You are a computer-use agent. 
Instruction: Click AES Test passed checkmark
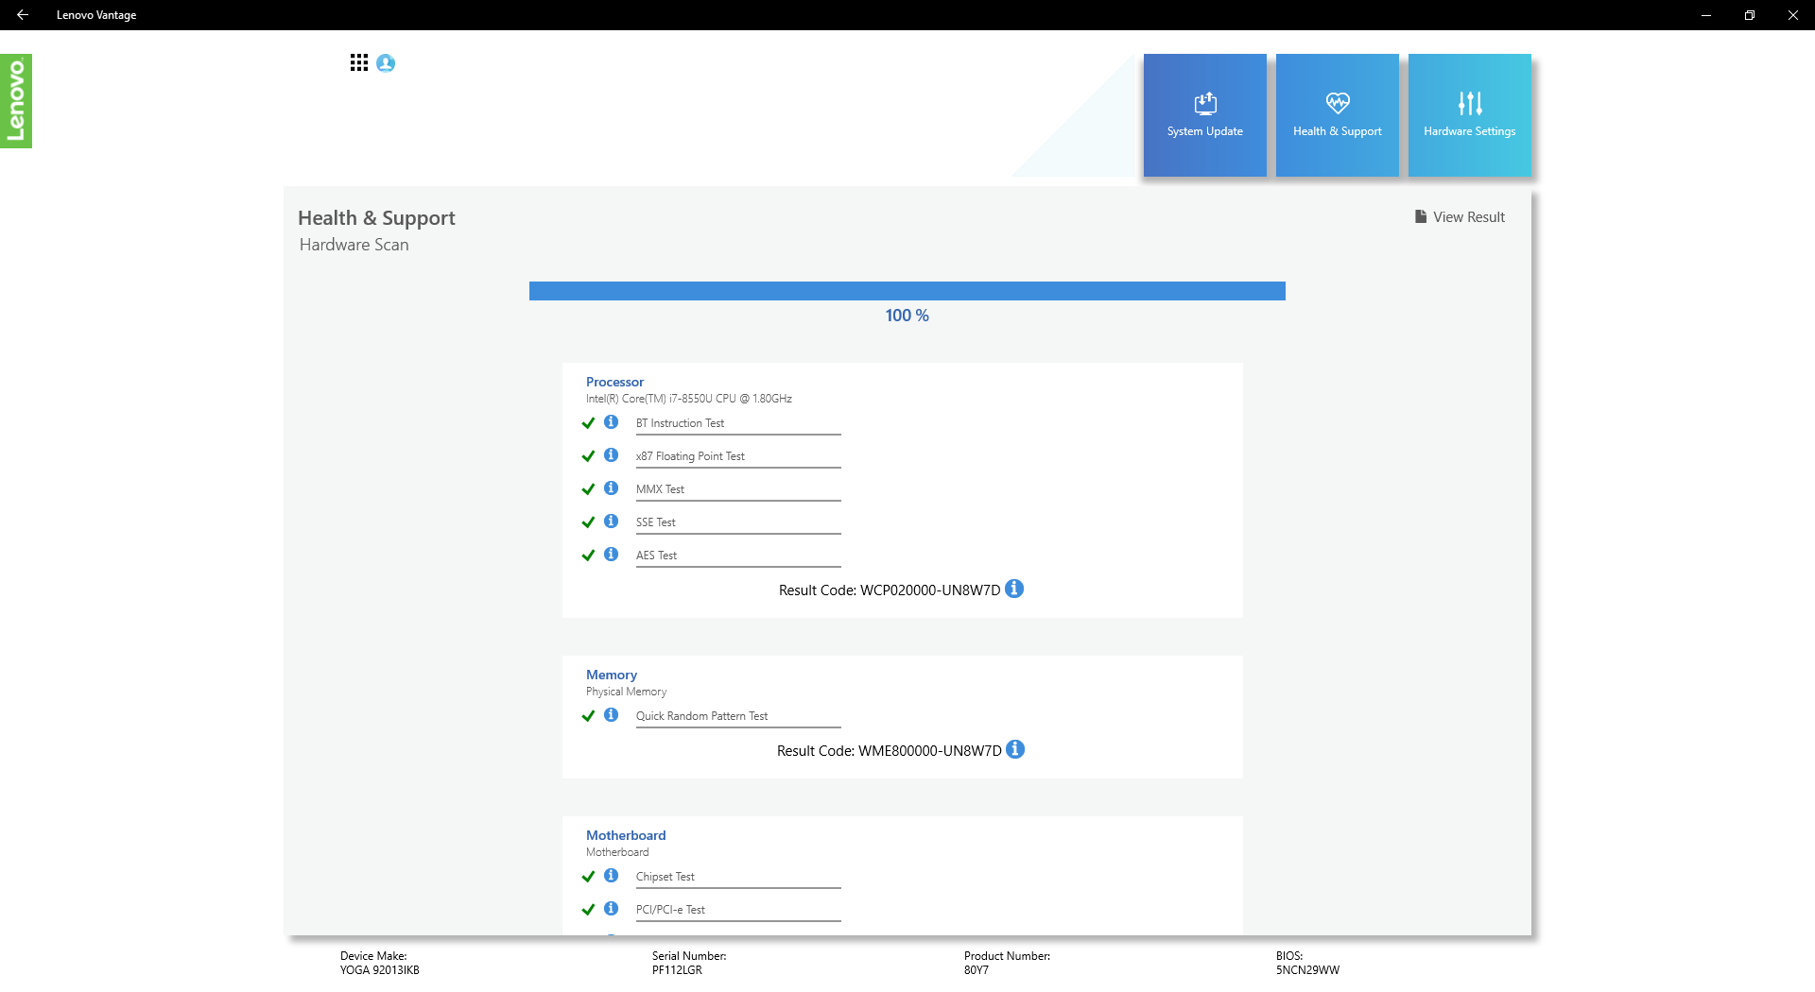588,556
